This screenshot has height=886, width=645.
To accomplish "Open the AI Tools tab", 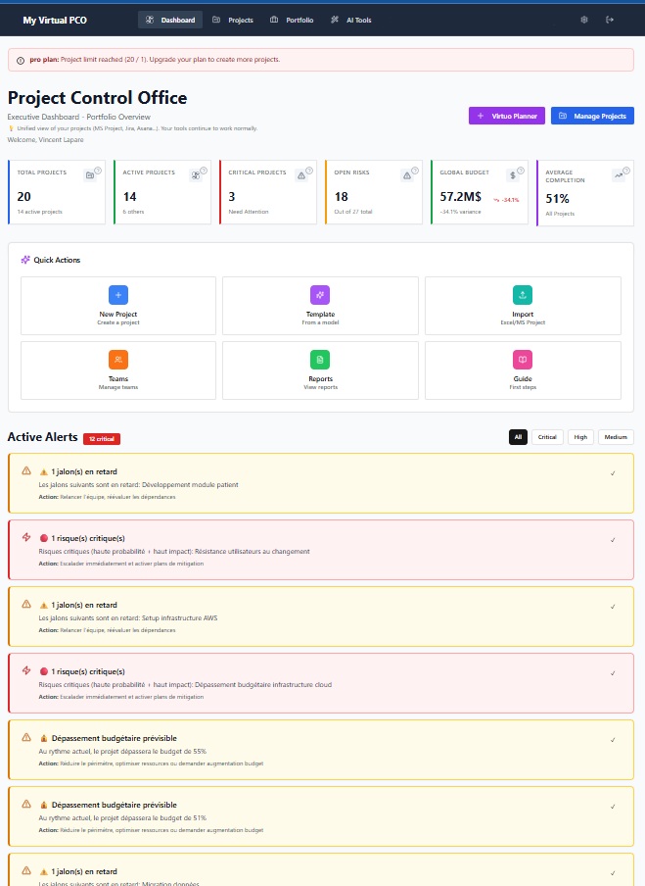I will click(351, 20).
